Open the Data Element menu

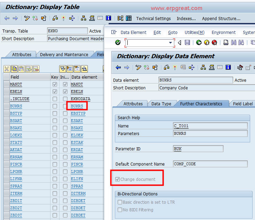[x=133, y=33]
